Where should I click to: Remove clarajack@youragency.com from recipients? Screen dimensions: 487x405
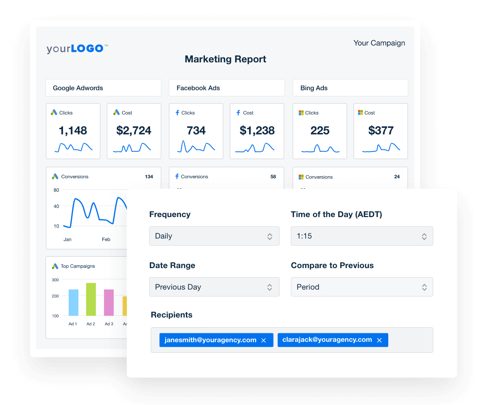pos(379,340)
